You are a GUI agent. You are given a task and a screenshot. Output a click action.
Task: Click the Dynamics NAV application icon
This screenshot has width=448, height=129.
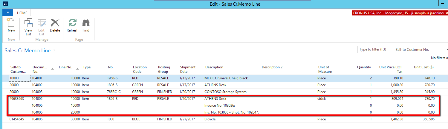tap(5, 4)
